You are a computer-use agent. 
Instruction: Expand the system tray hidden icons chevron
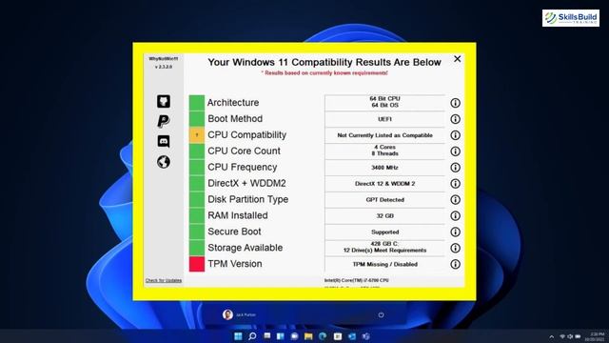point(552,336)
